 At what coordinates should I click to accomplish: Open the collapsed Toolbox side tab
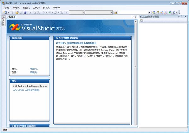[x=3, y=21]
